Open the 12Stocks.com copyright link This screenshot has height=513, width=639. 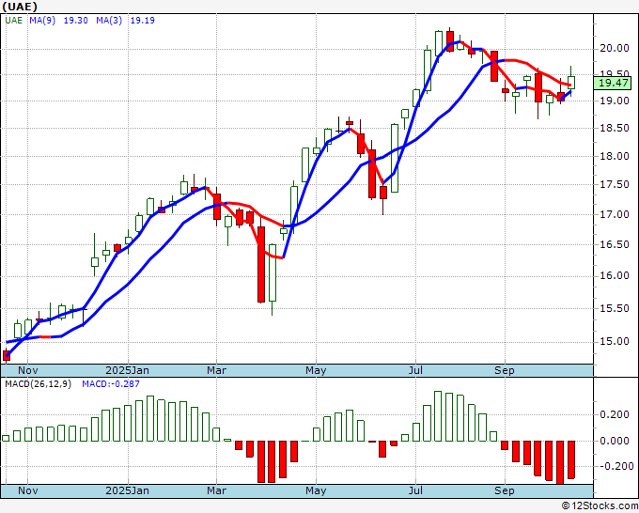point(600,505)
